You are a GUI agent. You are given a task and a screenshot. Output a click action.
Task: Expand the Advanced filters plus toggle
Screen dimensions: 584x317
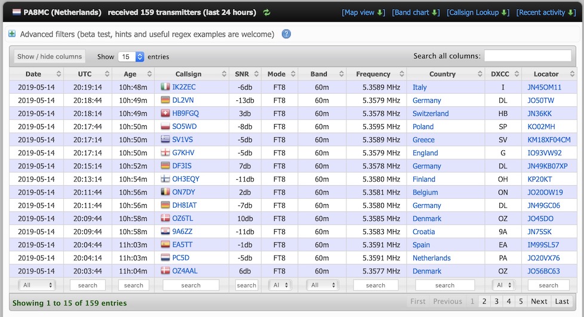(12, 34)
